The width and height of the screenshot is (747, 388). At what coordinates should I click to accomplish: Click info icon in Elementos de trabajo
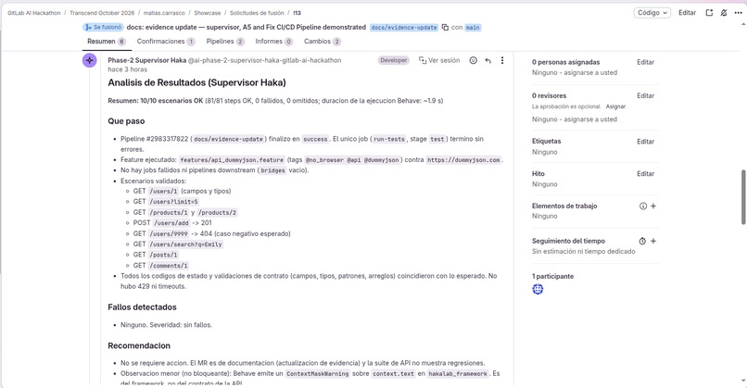642,207
